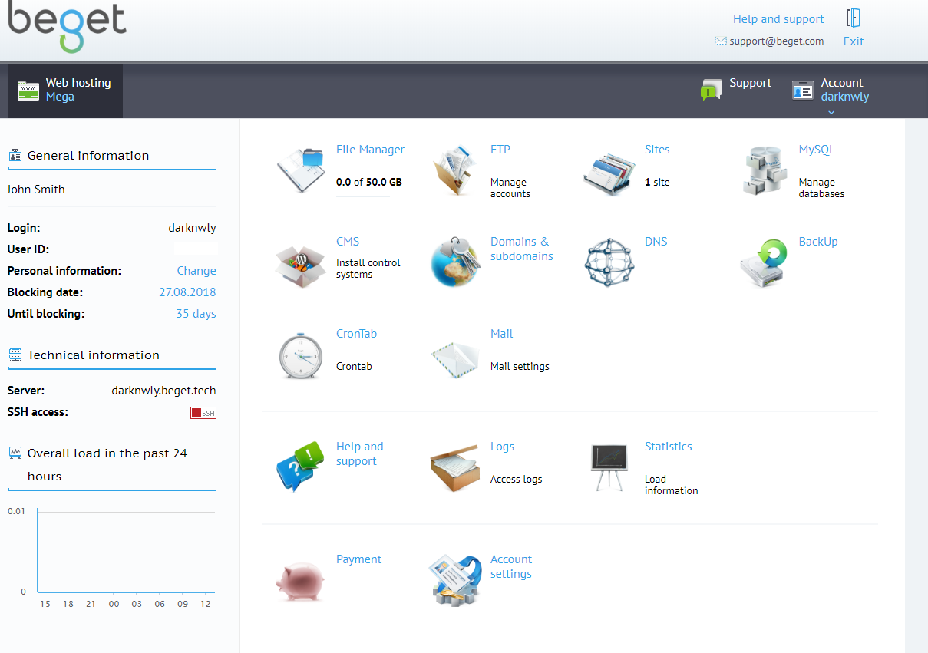Click 'Access logs' description text

click(x=517, y=480)
